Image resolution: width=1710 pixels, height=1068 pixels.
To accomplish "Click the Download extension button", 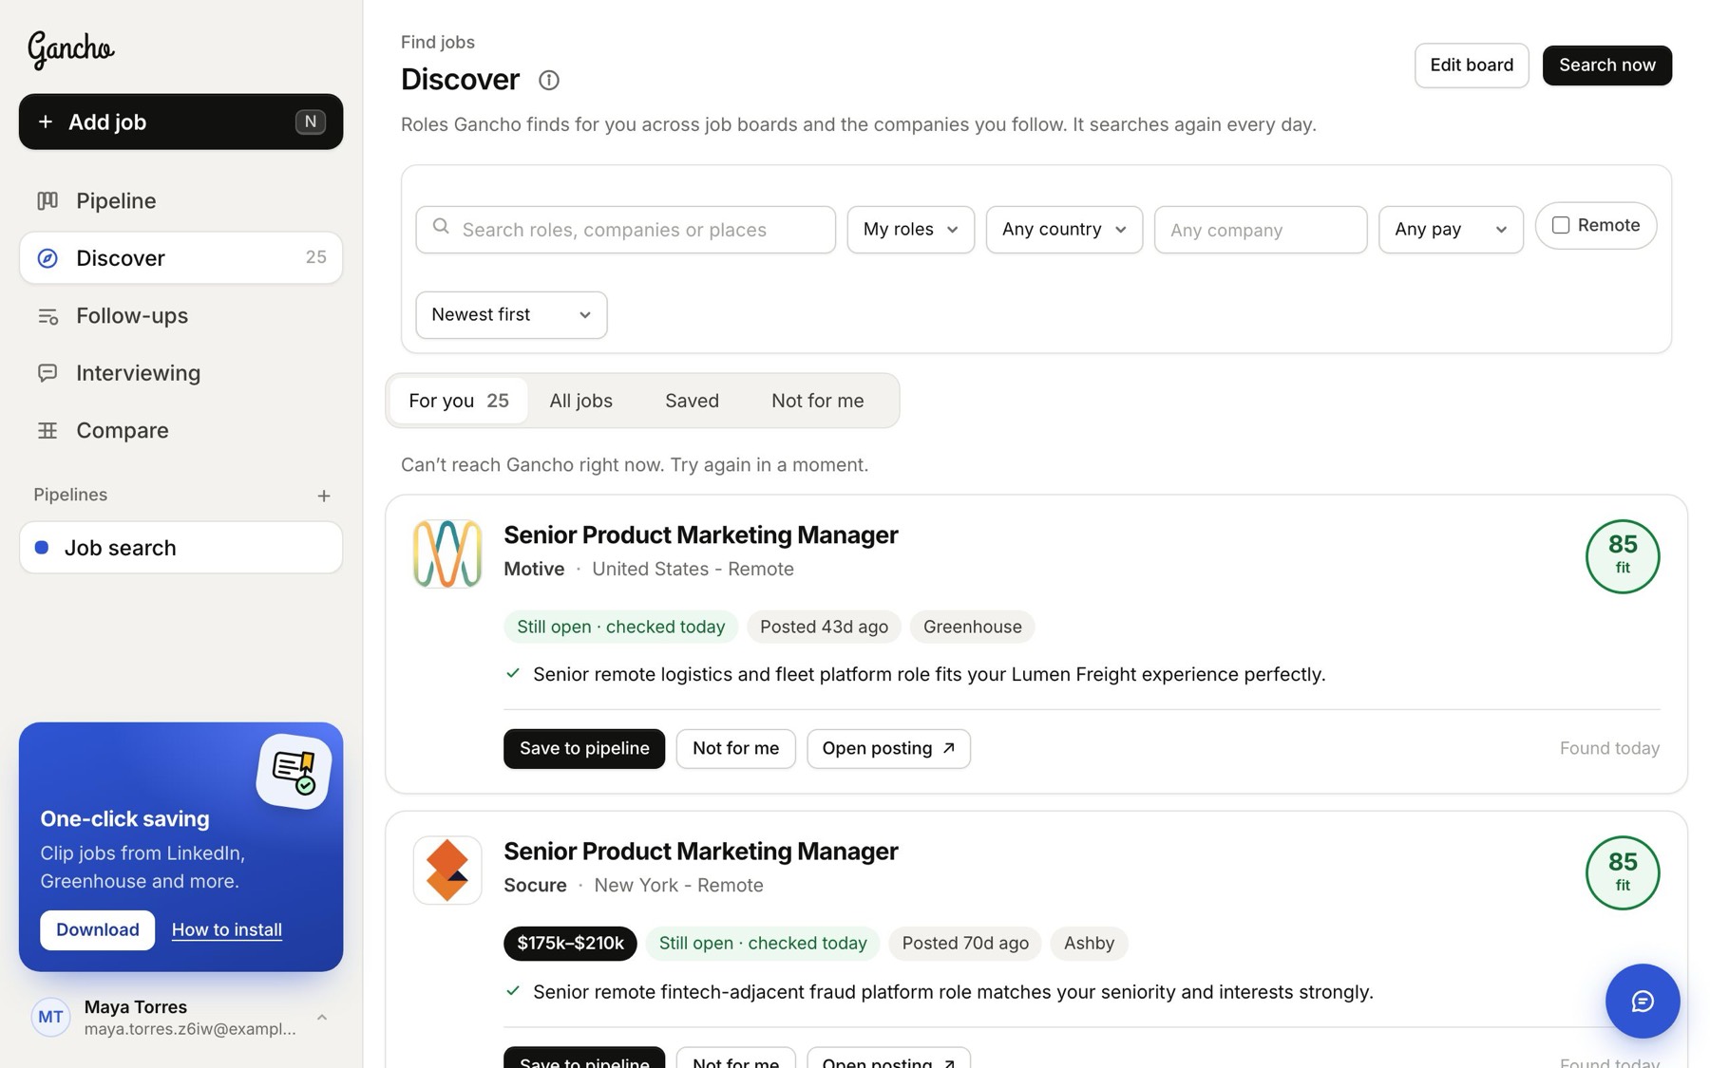I will [97, 930].
